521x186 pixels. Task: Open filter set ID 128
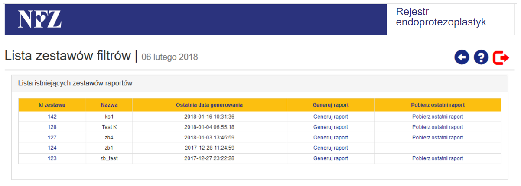[52, 127]
